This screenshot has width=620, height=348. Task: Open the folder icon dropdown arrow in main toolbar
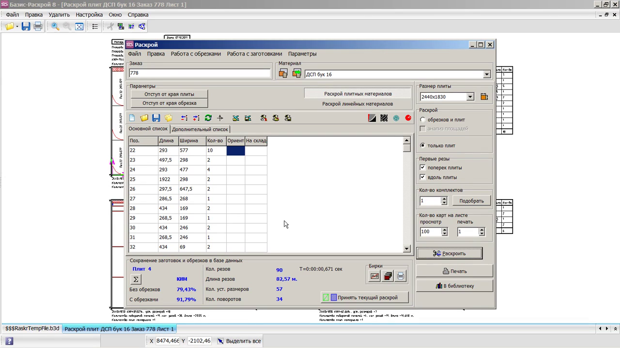point(17,27)
